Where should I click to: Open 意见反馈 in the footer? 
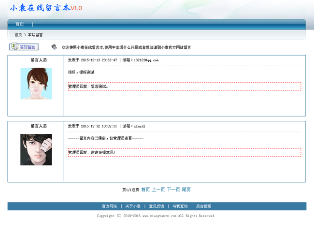[157, 206]
